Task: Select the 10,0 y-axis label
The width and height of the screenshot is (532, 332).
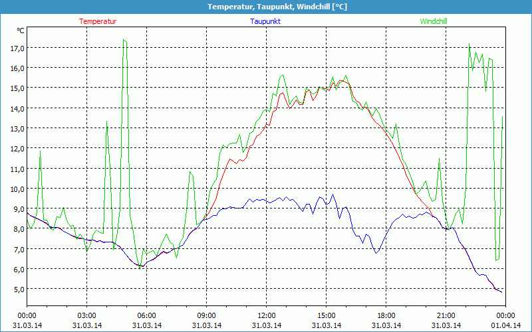Action: point(17,189)
